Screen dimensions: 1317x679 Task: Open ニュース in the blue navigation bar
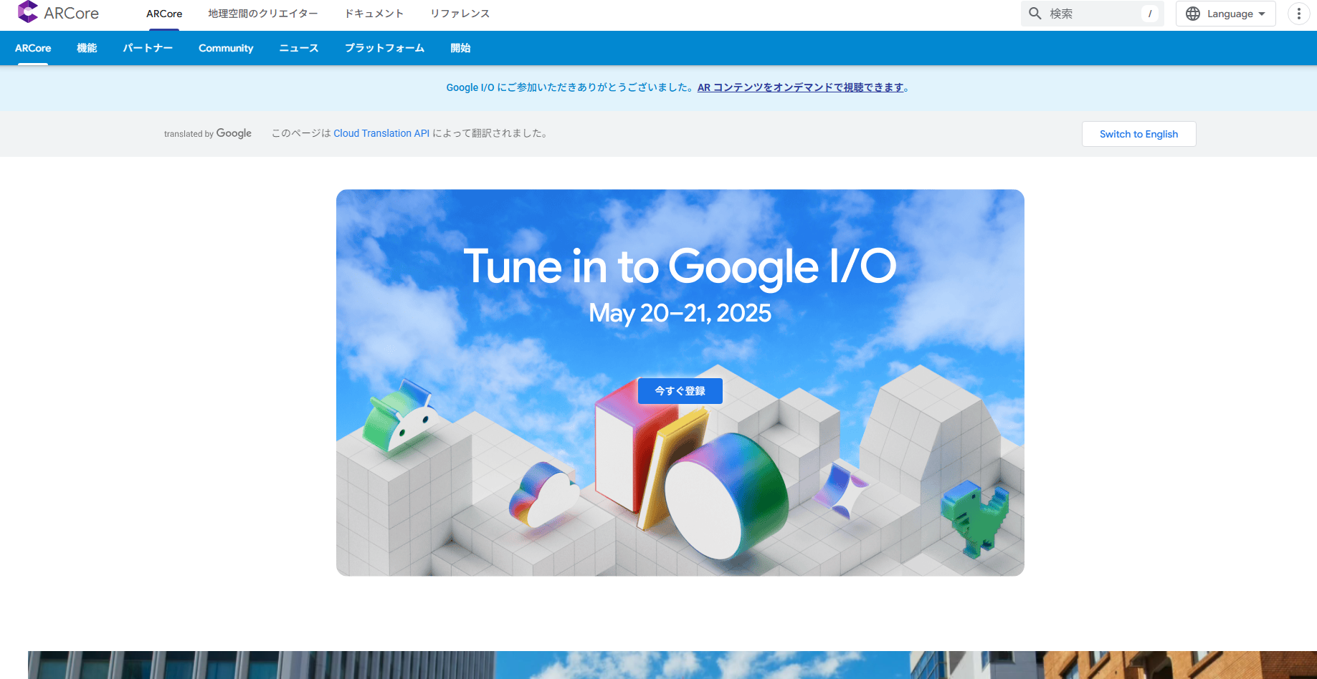[x=299, y=48]
